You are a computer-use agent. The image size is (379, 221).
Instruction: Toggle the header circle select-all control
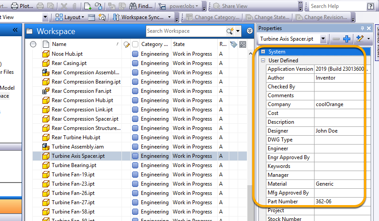pyautogui.click(x=33, y=44)
